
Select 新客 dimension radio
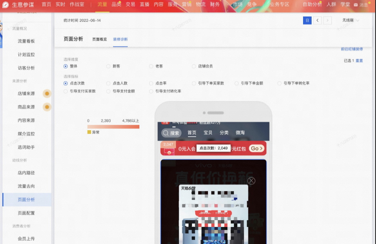tap(109, 66)
